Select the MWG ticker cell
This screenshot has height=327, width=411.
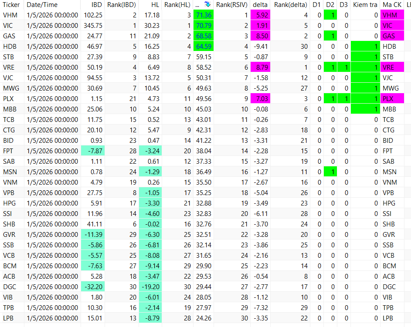(x=11, y=88)
